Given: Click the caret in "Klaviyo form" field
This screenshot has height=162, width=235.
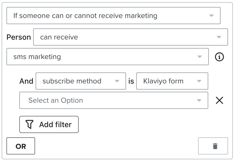Looking at the screenshot, I should pos(199,81).
